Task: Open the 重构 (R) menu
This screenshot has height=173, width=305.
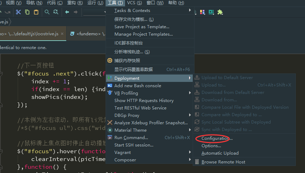Action: point(75,3)
